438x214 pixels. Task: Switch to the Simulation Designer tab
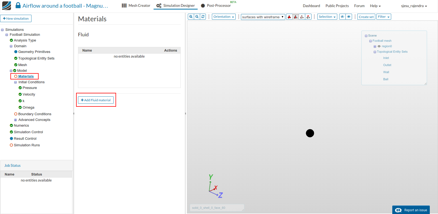pyautogui.click(x=175, y=5)
